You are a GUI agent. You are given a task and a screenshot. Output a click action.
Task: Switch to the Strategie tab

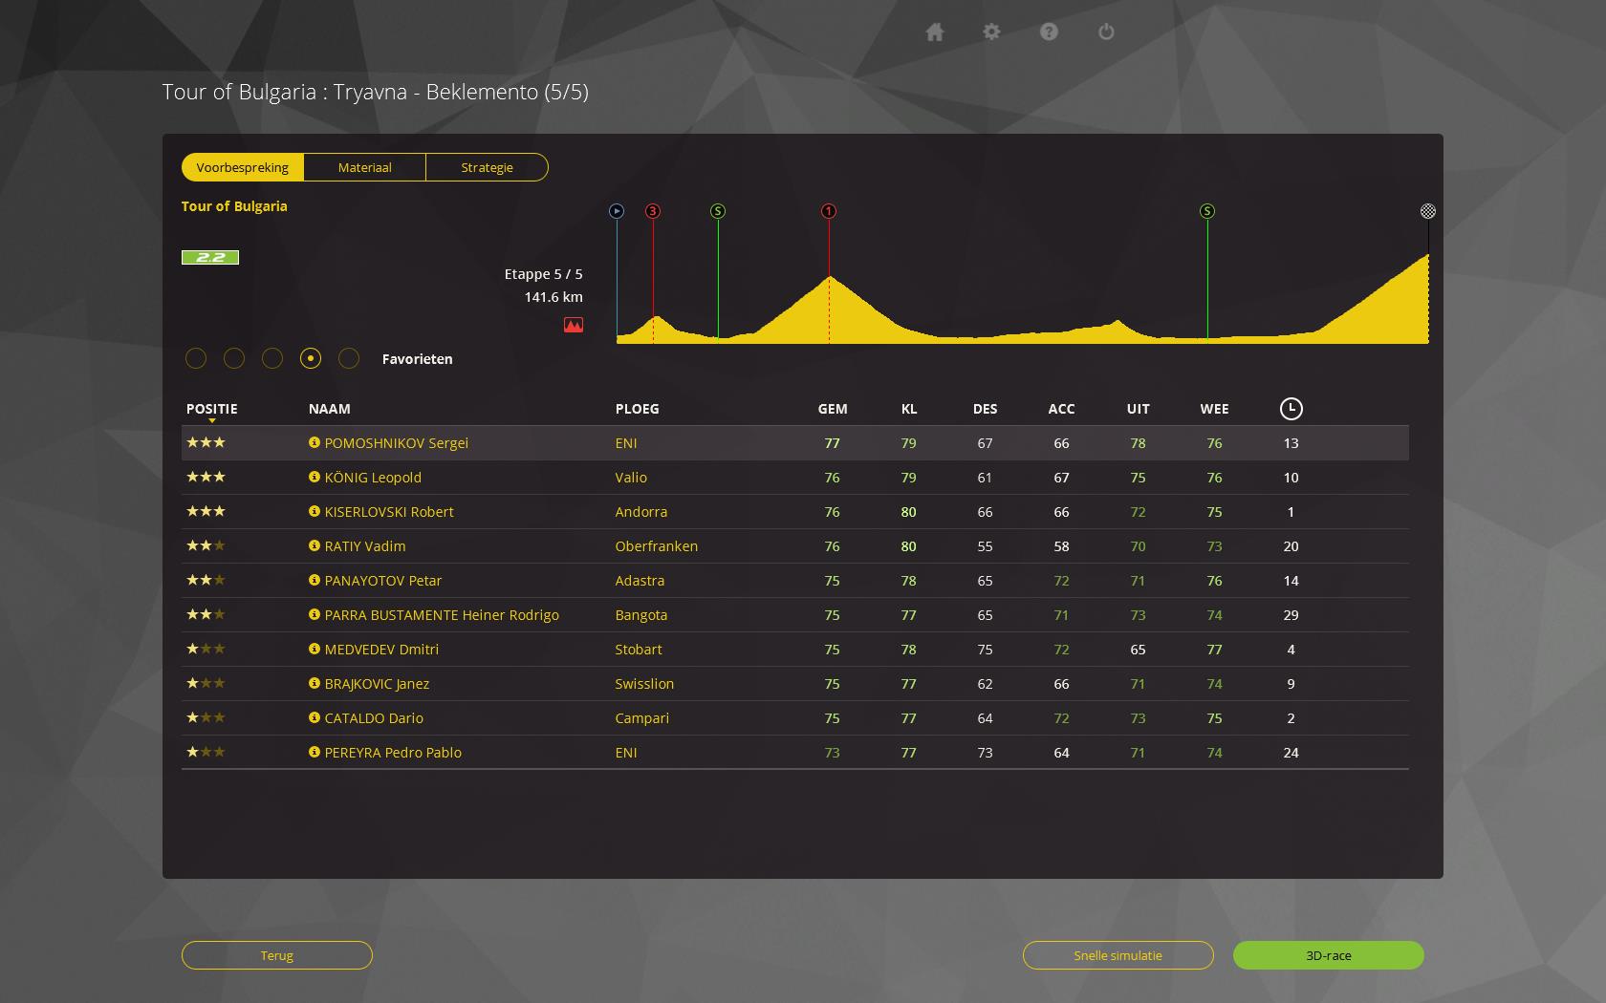pyautogui.click(x=488, y=167)
